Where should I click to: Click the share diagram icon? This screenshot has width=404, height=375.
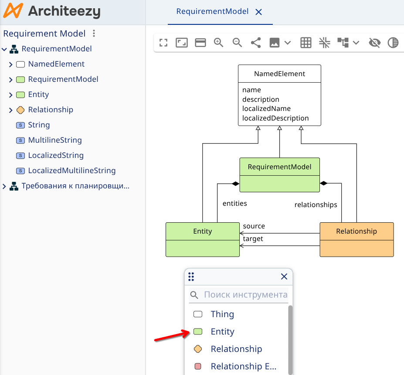256,43
